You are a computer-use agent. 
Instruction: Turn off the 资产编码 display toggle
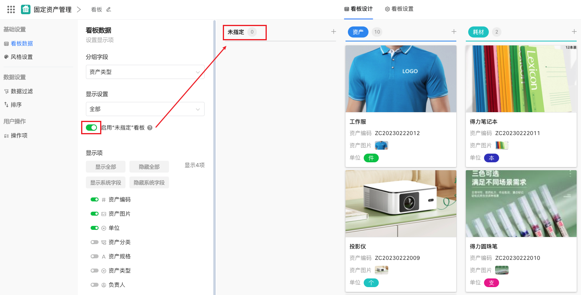[95, 199]
